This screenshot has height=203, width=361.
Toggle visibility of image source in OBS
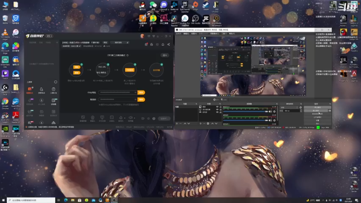218,107
